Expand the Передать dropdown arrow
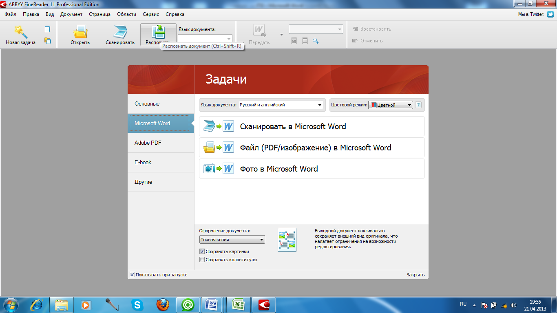The height and width of the screenshot is (313, 557). (281, 35)
